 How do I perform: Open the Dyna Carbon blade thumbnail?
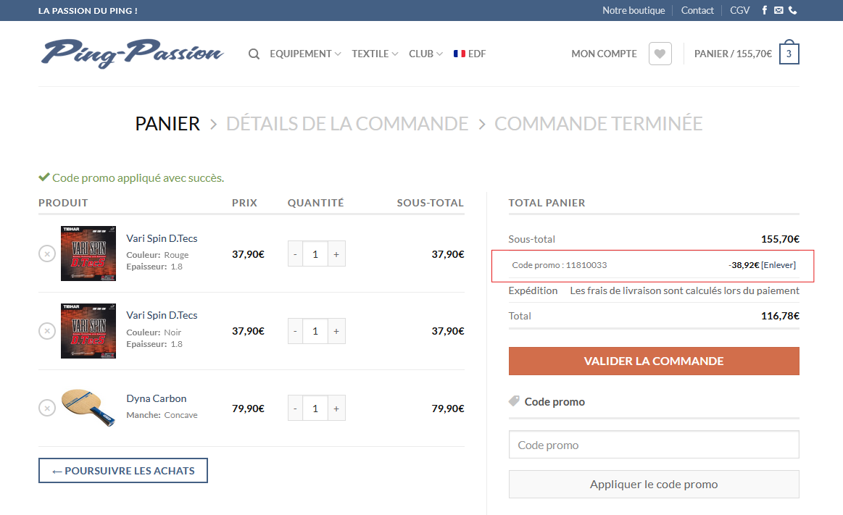coord(88,408)
